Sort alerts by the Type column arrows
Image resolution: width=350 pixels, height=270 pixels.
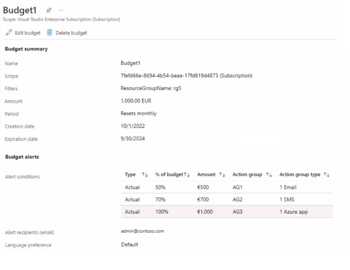coord(144,174)
